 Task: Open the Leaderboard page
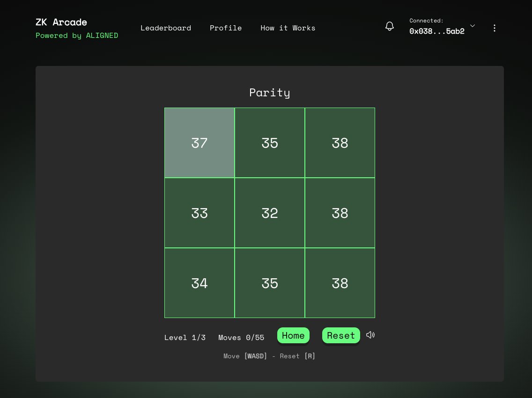coord(166,28)
